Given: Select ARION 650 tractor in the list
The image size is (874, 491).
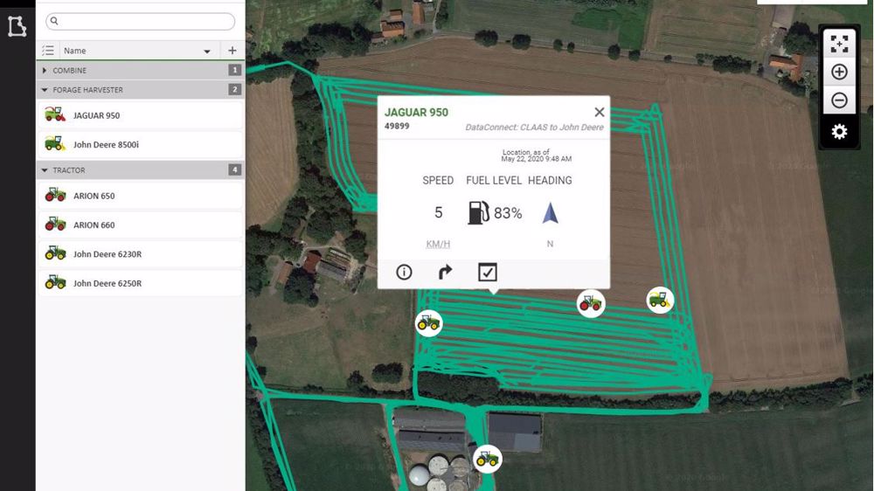Looking at the screenshot, I should point(141,196).
